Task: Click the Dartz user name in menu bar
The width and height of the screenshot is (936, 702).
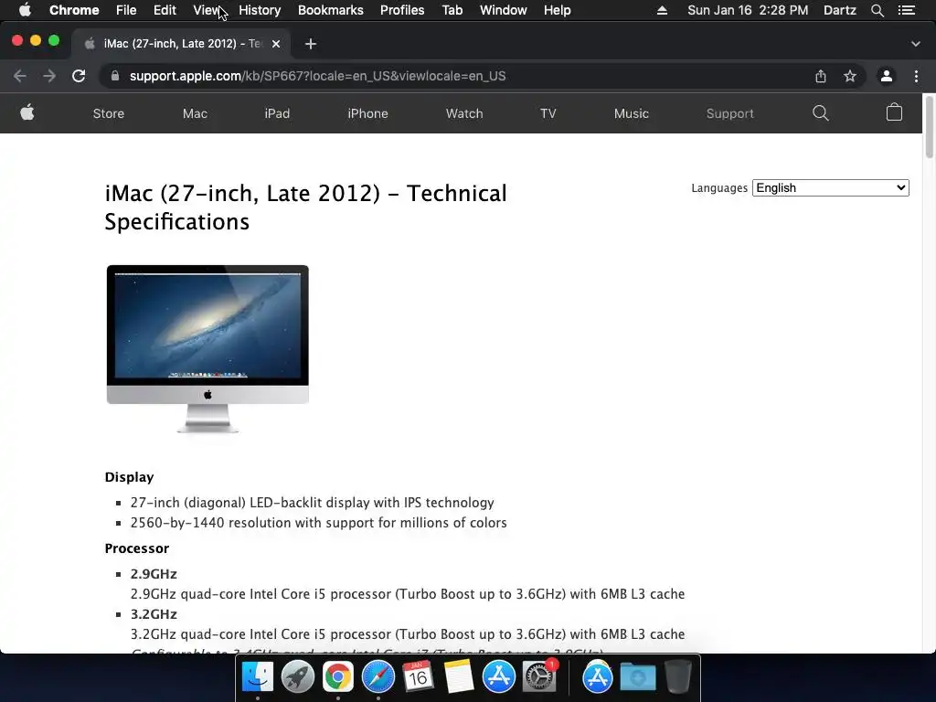Action: (x=840, y=10)
